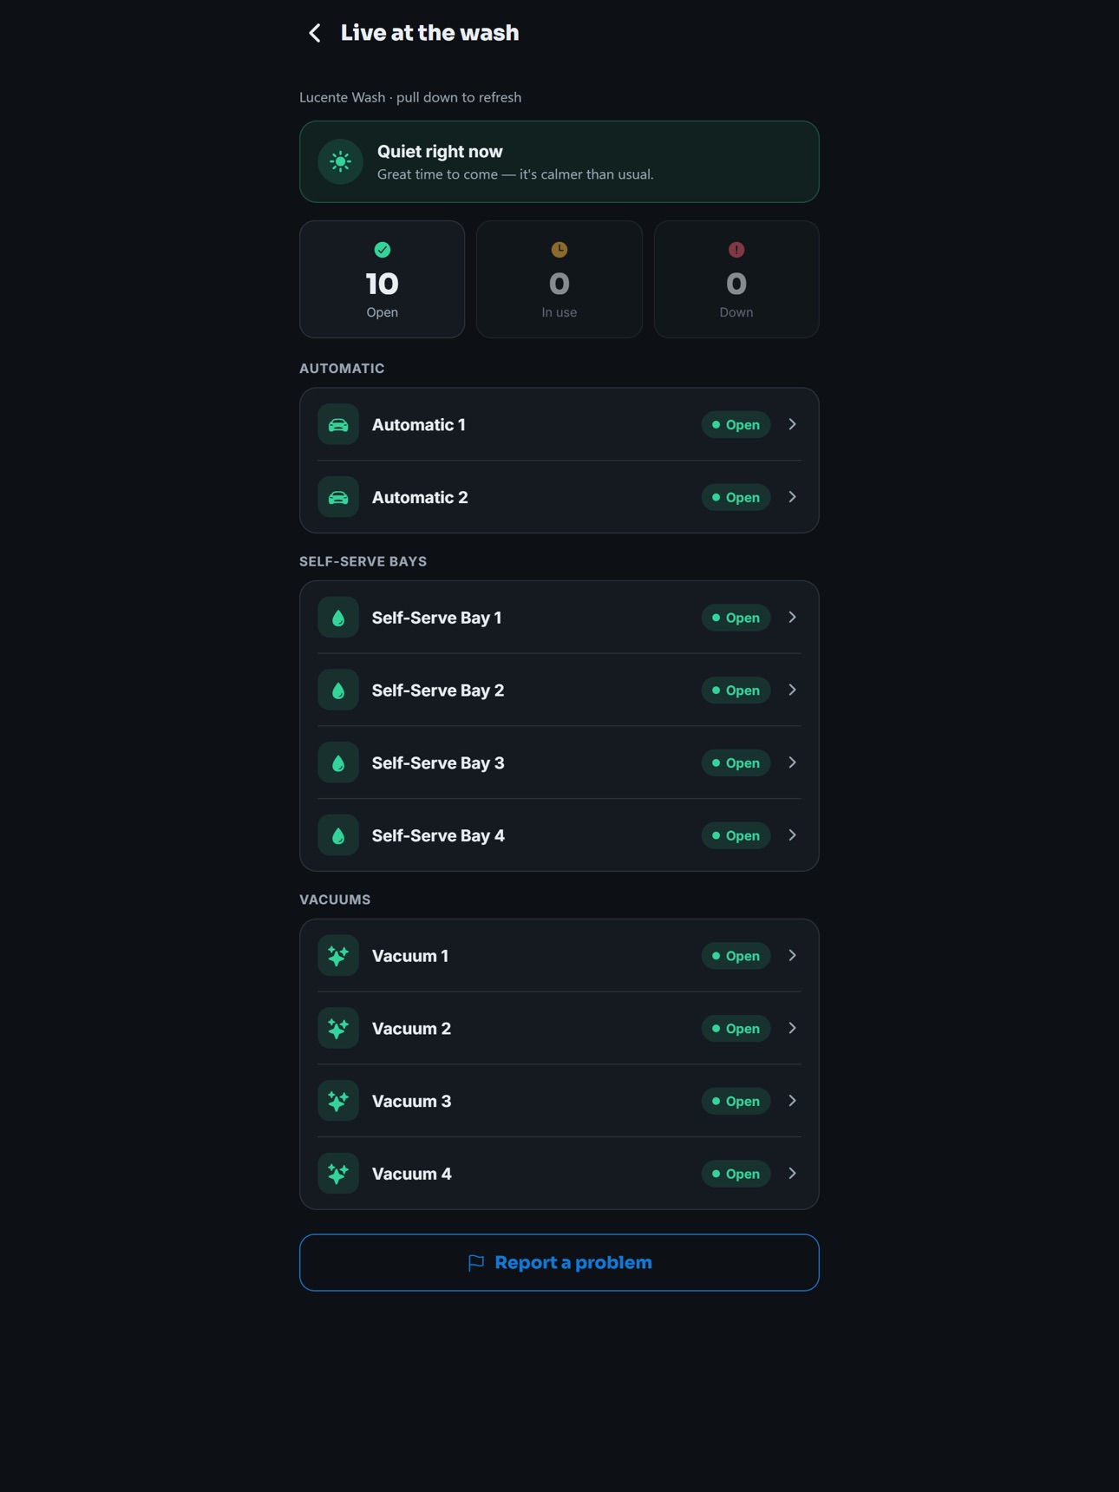Click the Lucente Wash refresh hint text
Screen dimensions: 1119x1492
point(410,97)
